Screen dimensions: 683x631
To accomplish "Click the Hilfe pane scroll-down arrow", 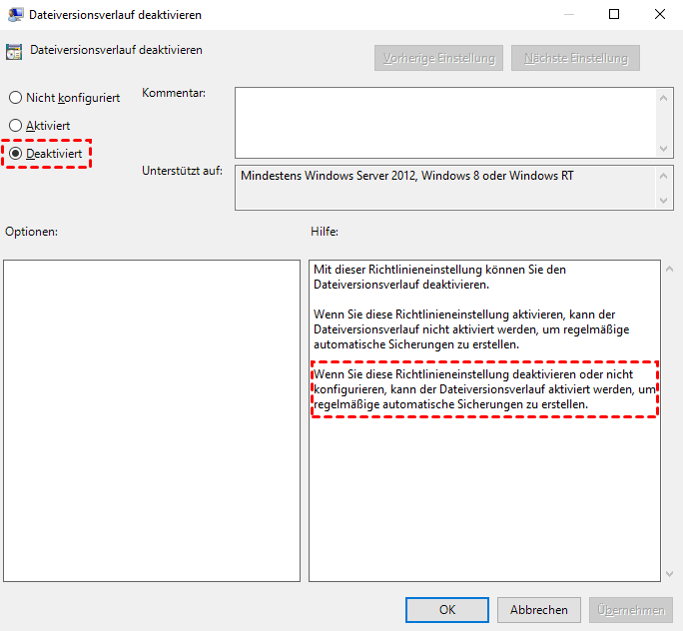I will pyautogui.click(x=668, y=573).
